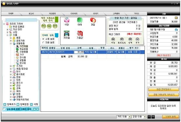This screenshot has width=181, height=122.
Task: Select the 자동 분류 radio button
Action: tap(43, 42)
